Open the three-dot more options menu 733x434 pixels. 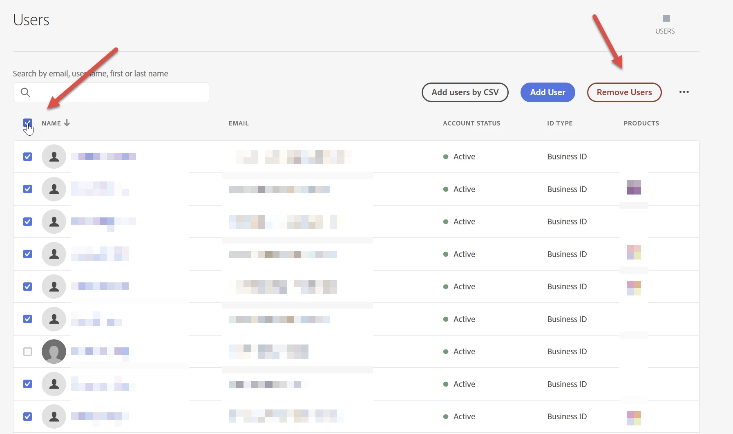[684, 92]
